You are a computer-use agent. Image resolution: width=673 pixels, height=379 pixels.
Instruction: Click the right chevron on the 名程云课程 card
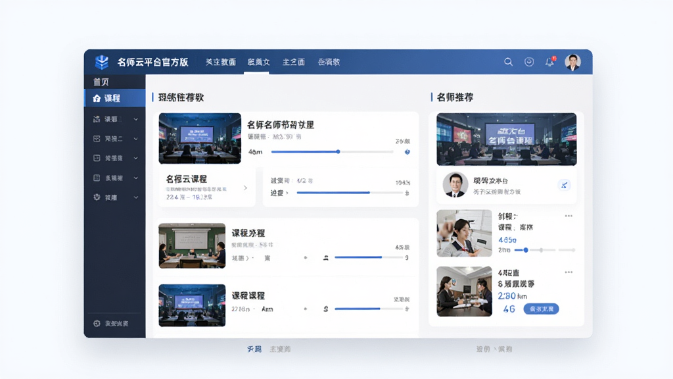pos(246,188)
